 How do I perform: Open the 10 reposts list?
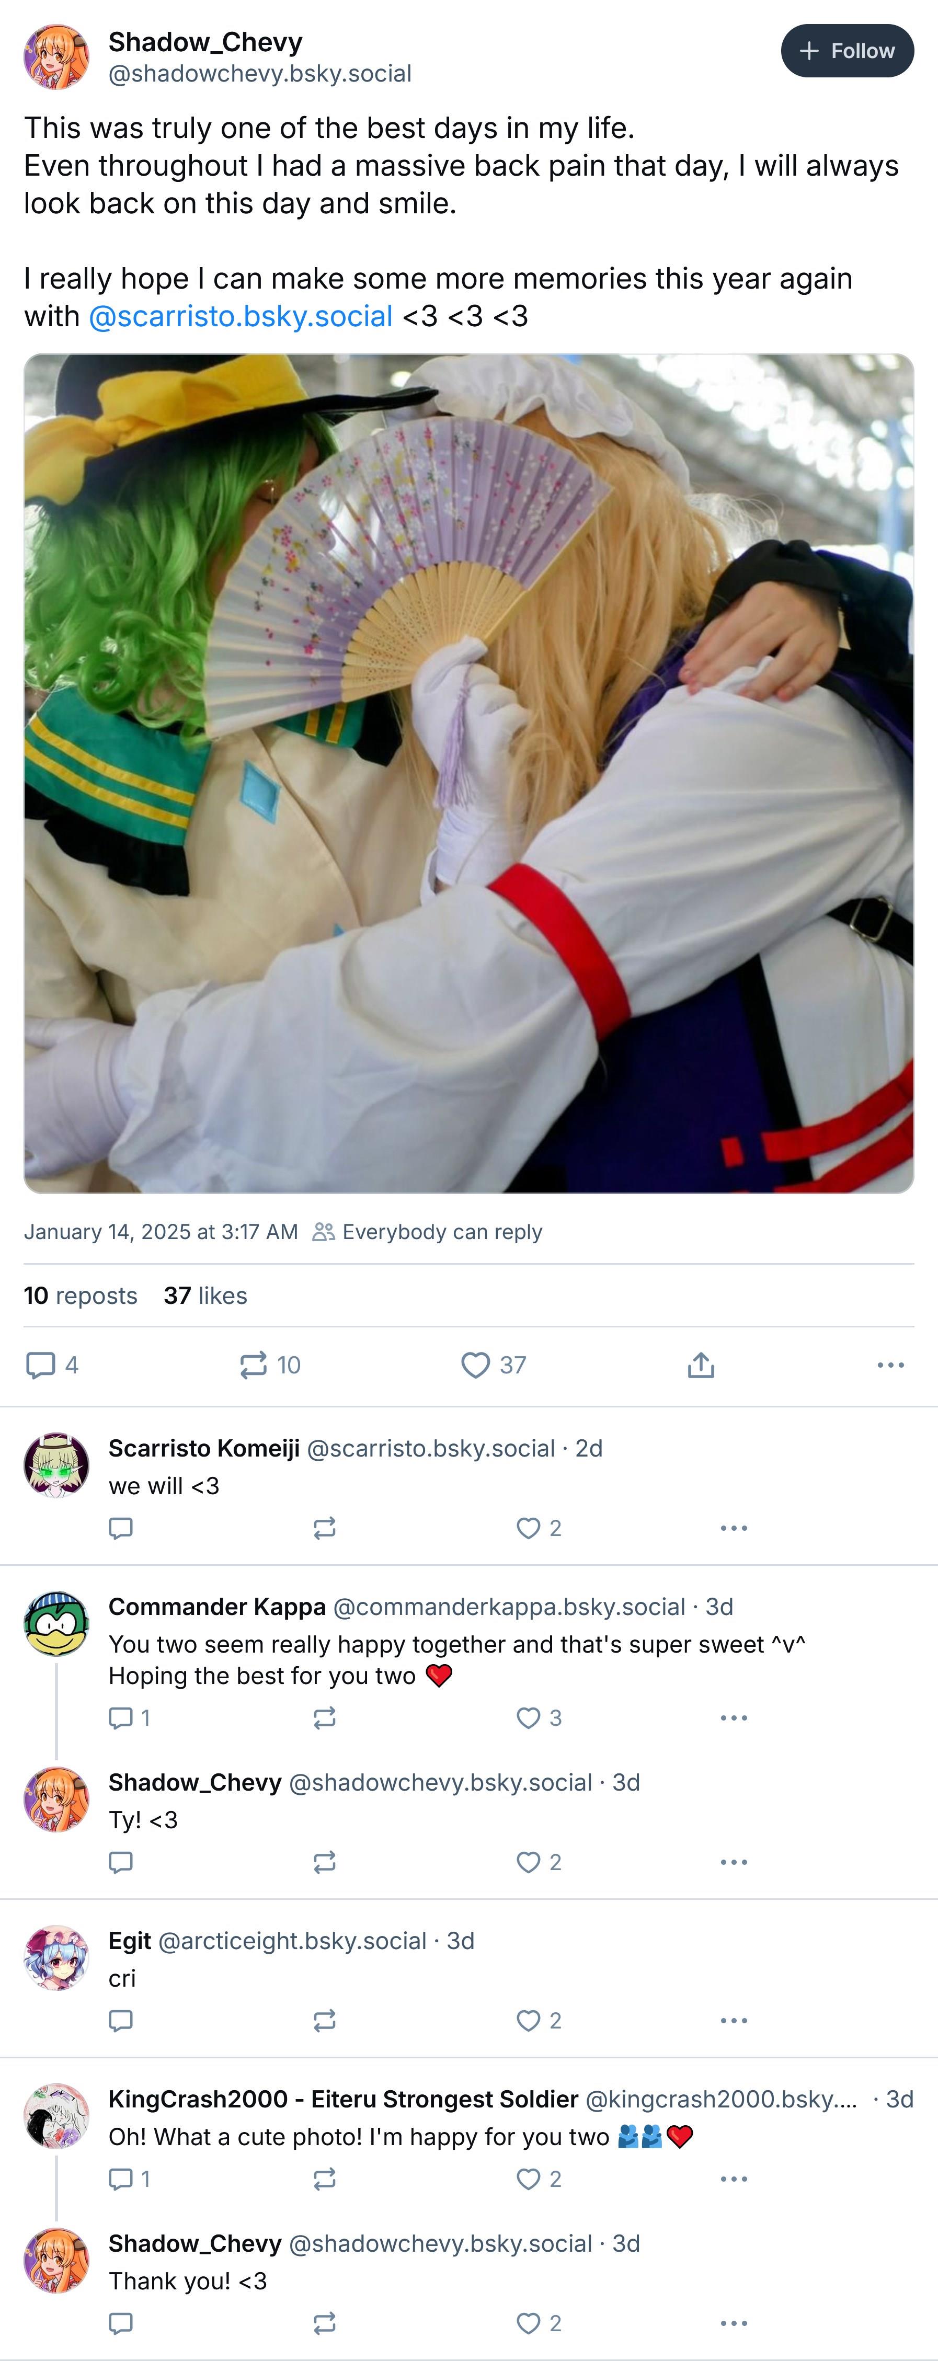[x=81, y=1295]
